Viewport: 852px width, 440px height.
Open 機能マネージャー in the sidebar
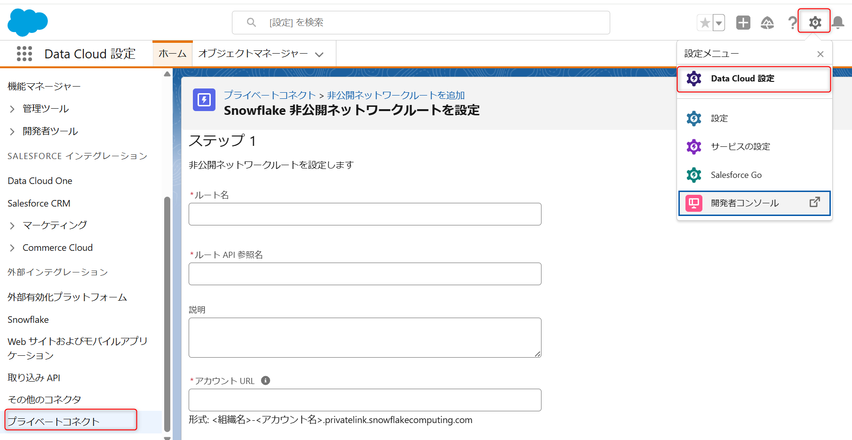pos(44,87)
